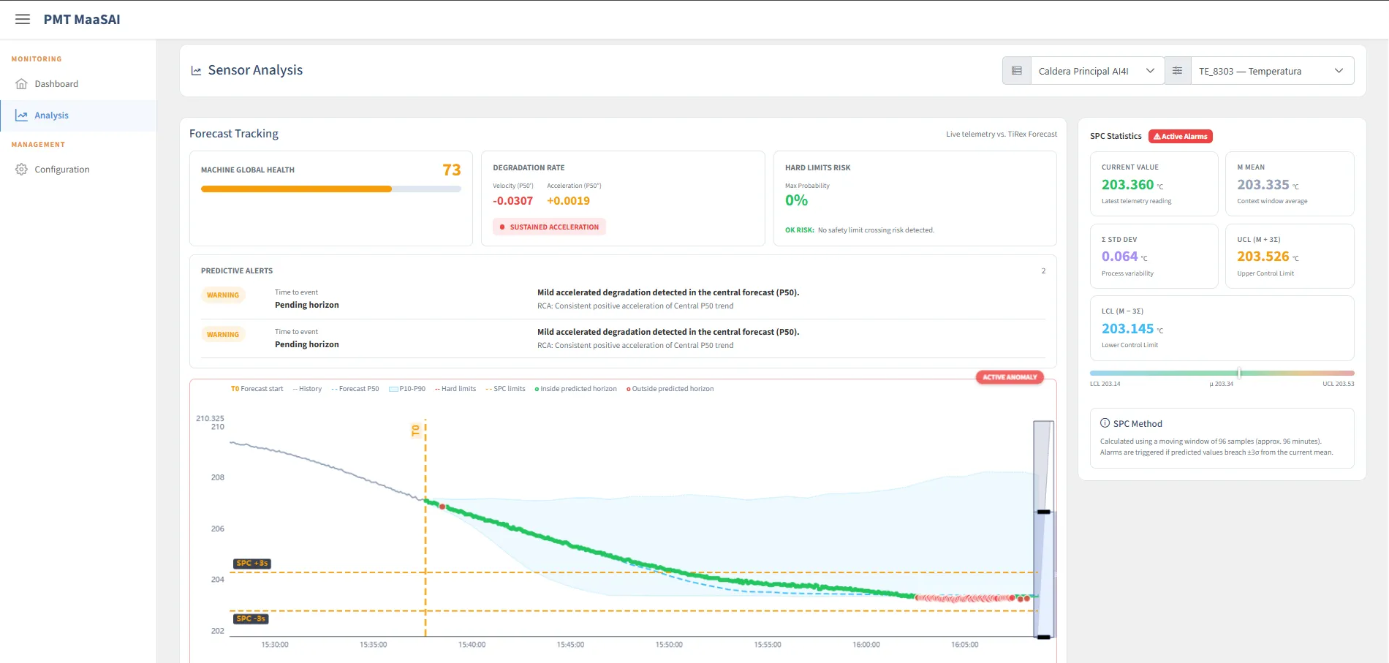Image resolution: width=1389 pixels, height=663 pixels.
Task: Click the Sensor Analysis chart icon
Action: 196,71
